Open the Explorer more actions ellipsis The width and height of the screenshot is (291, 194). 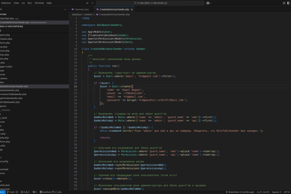point(65,9)
